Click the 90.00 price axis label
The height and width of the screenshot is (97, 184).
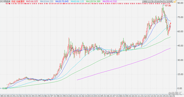(180, 3)
